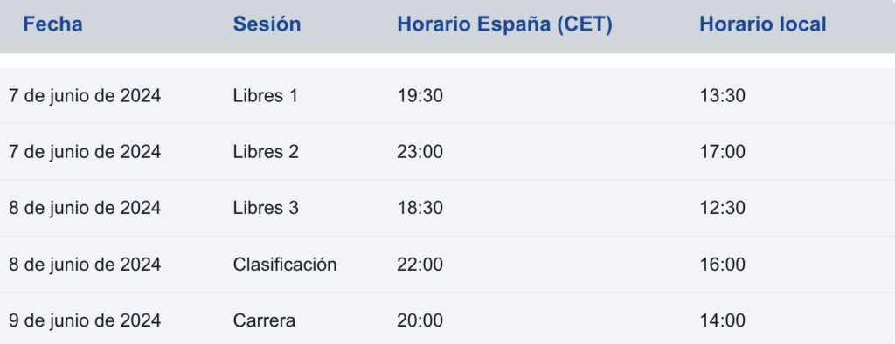Screen dimensions: 895x344
Task: Select the Horario España (CET) header
Action: tap(504, 24)
